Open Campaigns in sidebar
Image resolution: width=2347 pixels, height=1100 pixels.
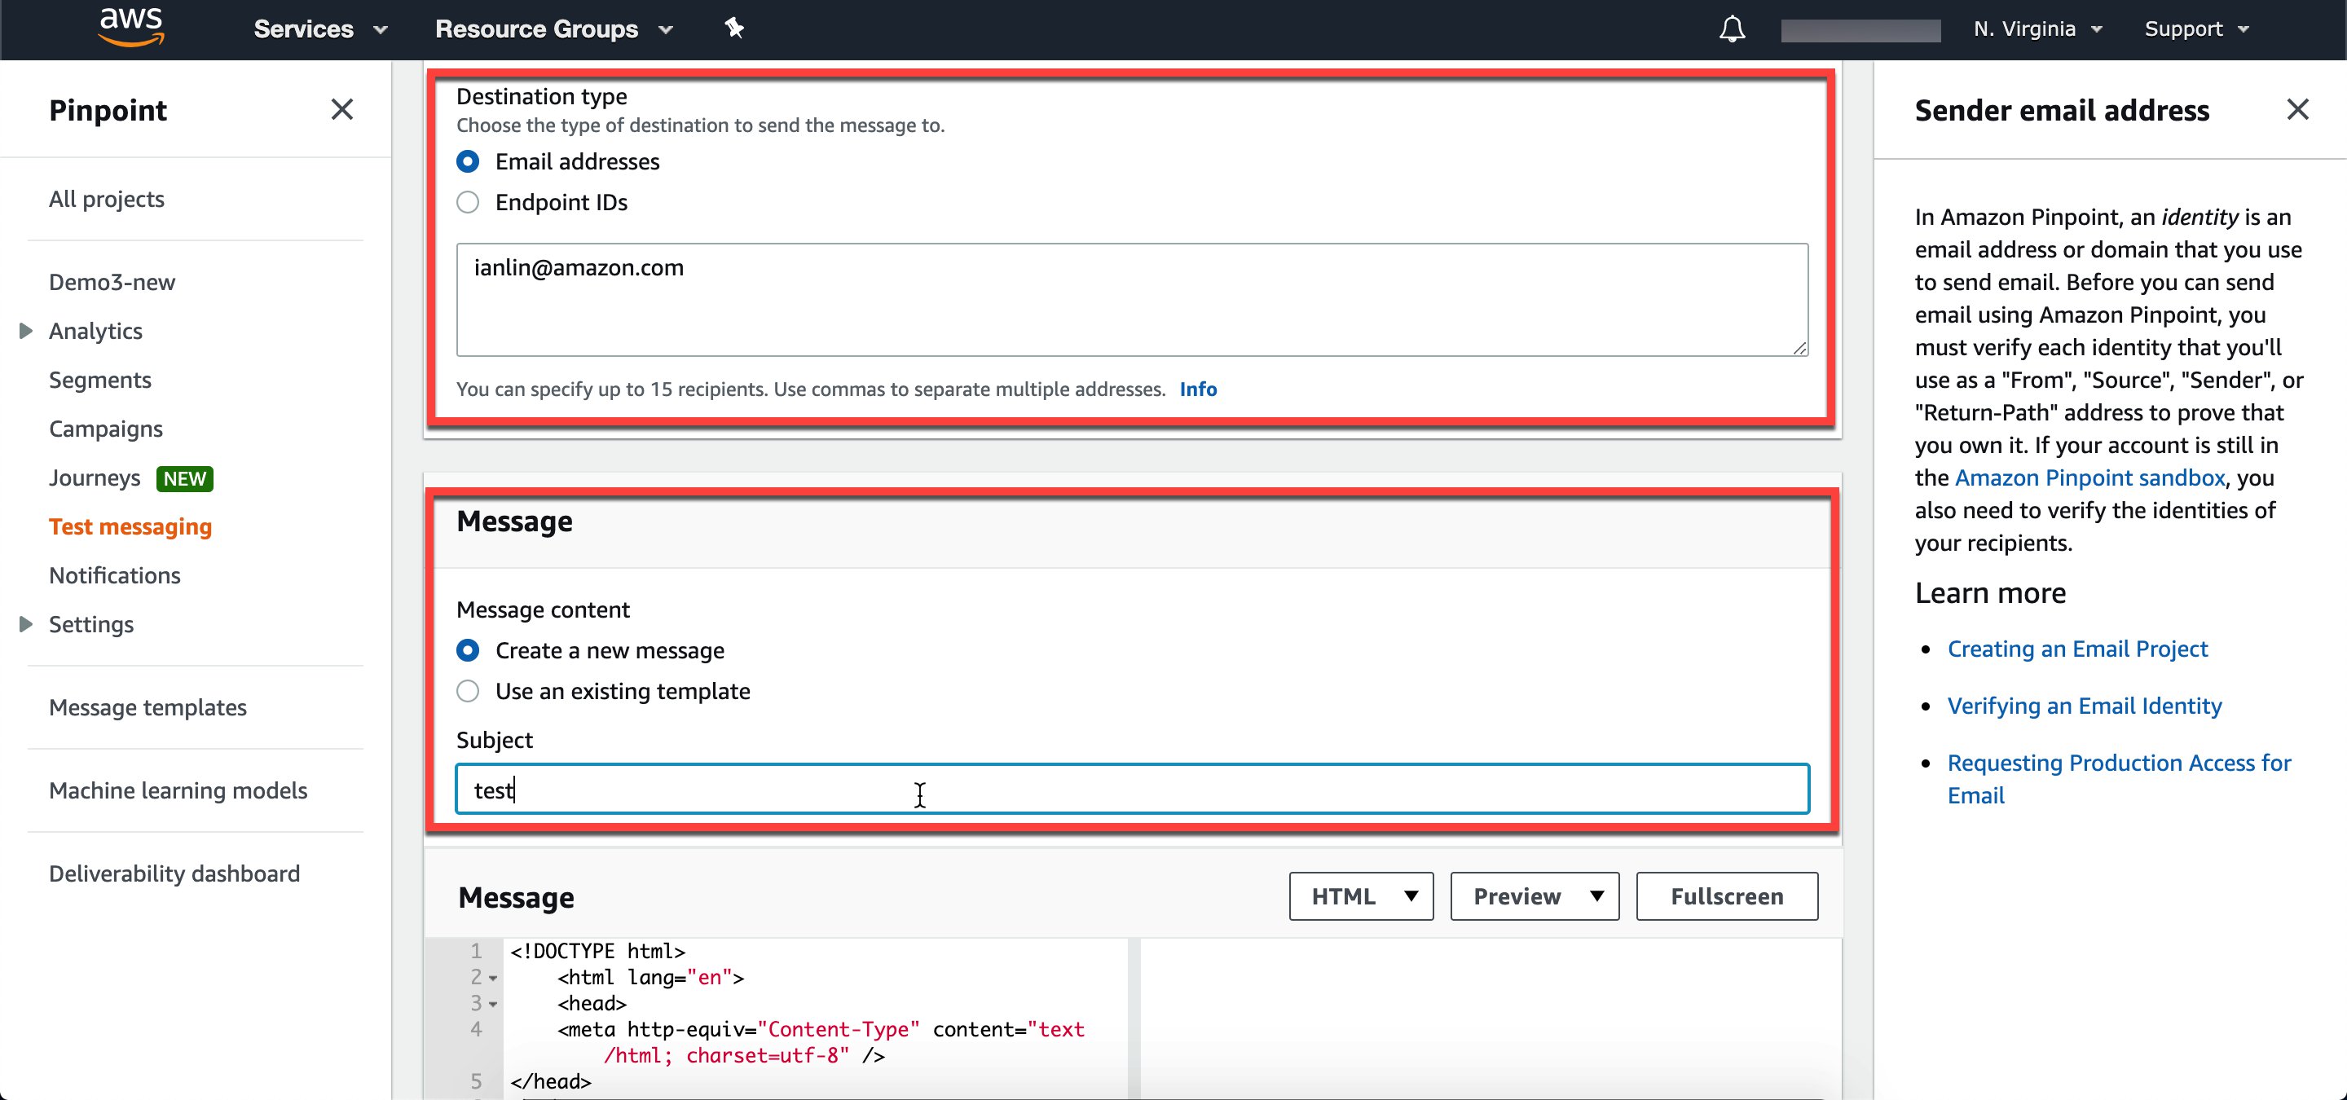(x=106, y=428)
